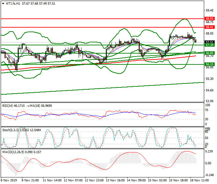Screen dimensions: 217x184
Task: Click the 14 Nov 09:00 time label
Action: click(136, 180)
